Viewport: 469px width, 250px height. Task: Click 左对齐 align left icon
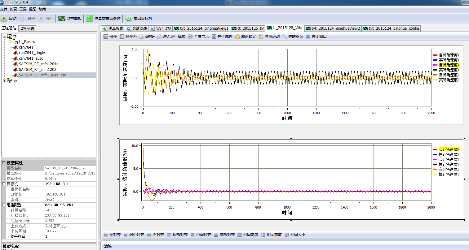point(106,235)
